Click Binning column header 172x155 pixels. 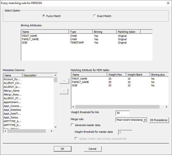(x=104, y=32)
